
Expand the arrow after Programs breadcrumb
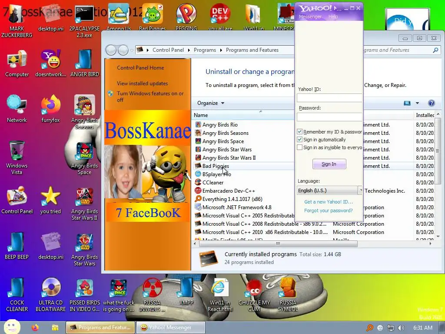(x=221, y=50)
